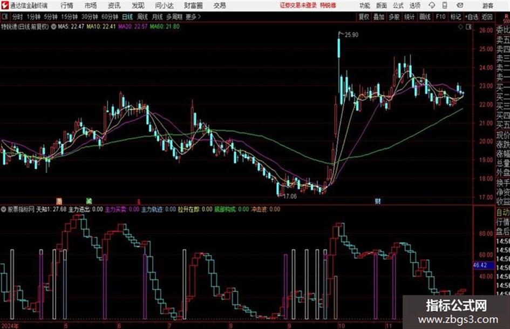Open the 问小达 menu
This screenshot has height=329, width=510.
(x=164, y=5)
